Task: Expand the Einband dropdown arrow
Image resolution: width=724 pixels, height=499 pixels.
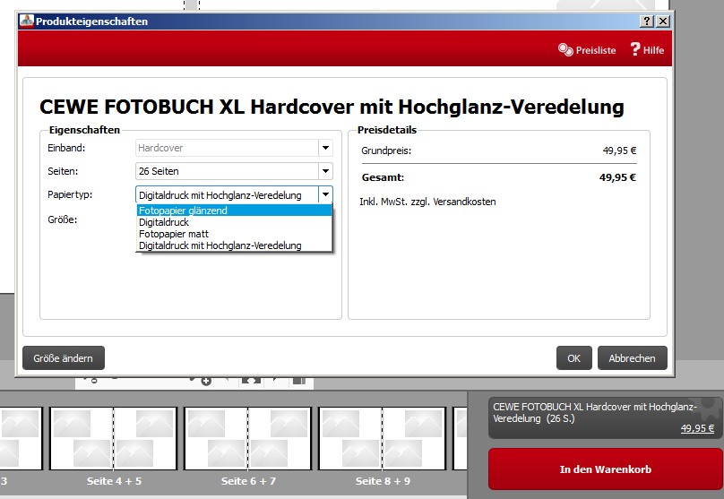Action: click(x=325, y=148)
